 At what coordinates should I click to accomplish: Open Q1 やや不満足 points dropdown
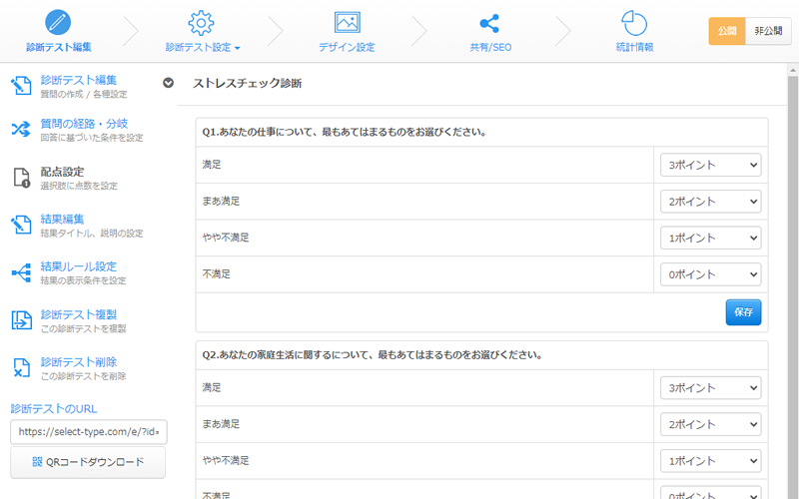[710, 238]
